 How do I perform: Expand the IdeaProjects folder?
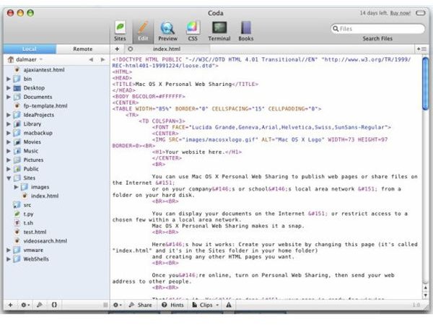[x=9, y=115]
